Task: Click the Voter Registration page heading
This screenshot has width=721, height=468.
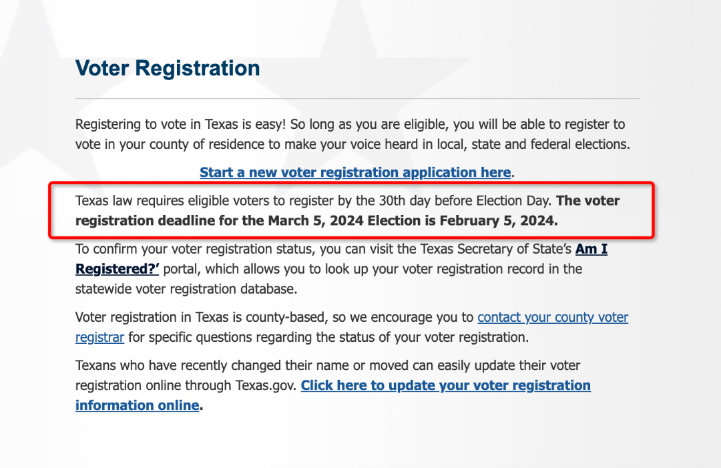Action: click(x=168, y=68)
